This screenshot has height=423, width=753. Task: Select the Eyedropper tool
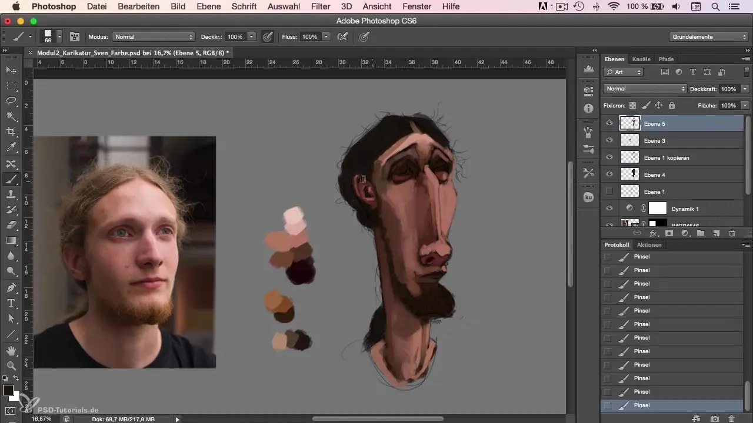coord(11,147)
